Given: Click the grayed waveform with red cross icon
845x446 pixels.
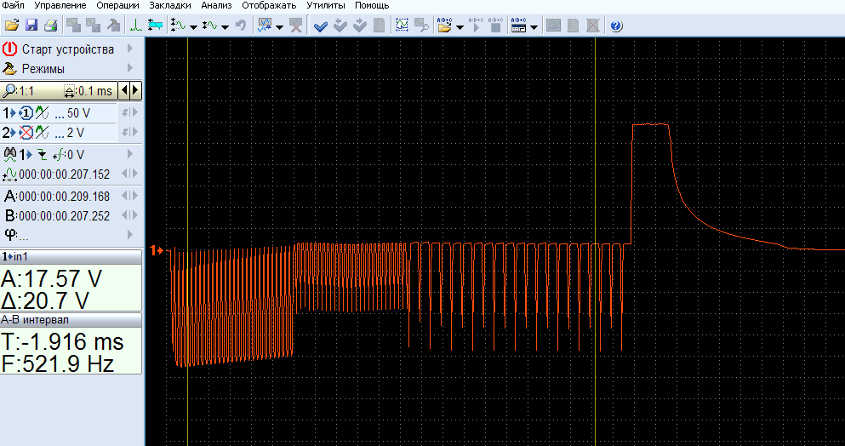Looking at the screenshot, I should click(295, 26).
